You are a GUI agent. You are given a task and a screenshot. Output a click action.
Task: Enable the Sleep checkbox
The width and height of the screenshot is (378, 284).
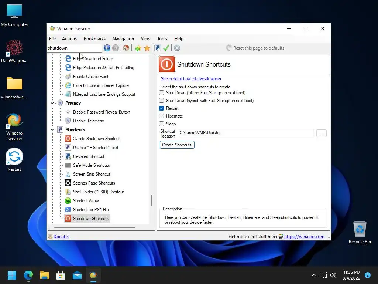(x=162, y=124)
